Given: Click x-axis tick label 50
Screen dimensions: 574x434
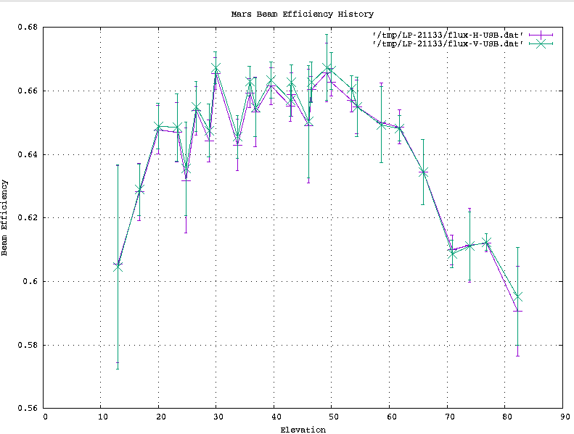Looking at the screenshot, I should pyautogui.click(x=334, y=417).
